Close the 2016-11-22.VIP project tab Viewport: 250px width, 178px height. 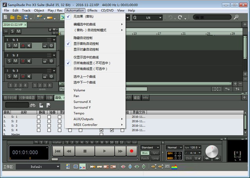coord(25,25)
